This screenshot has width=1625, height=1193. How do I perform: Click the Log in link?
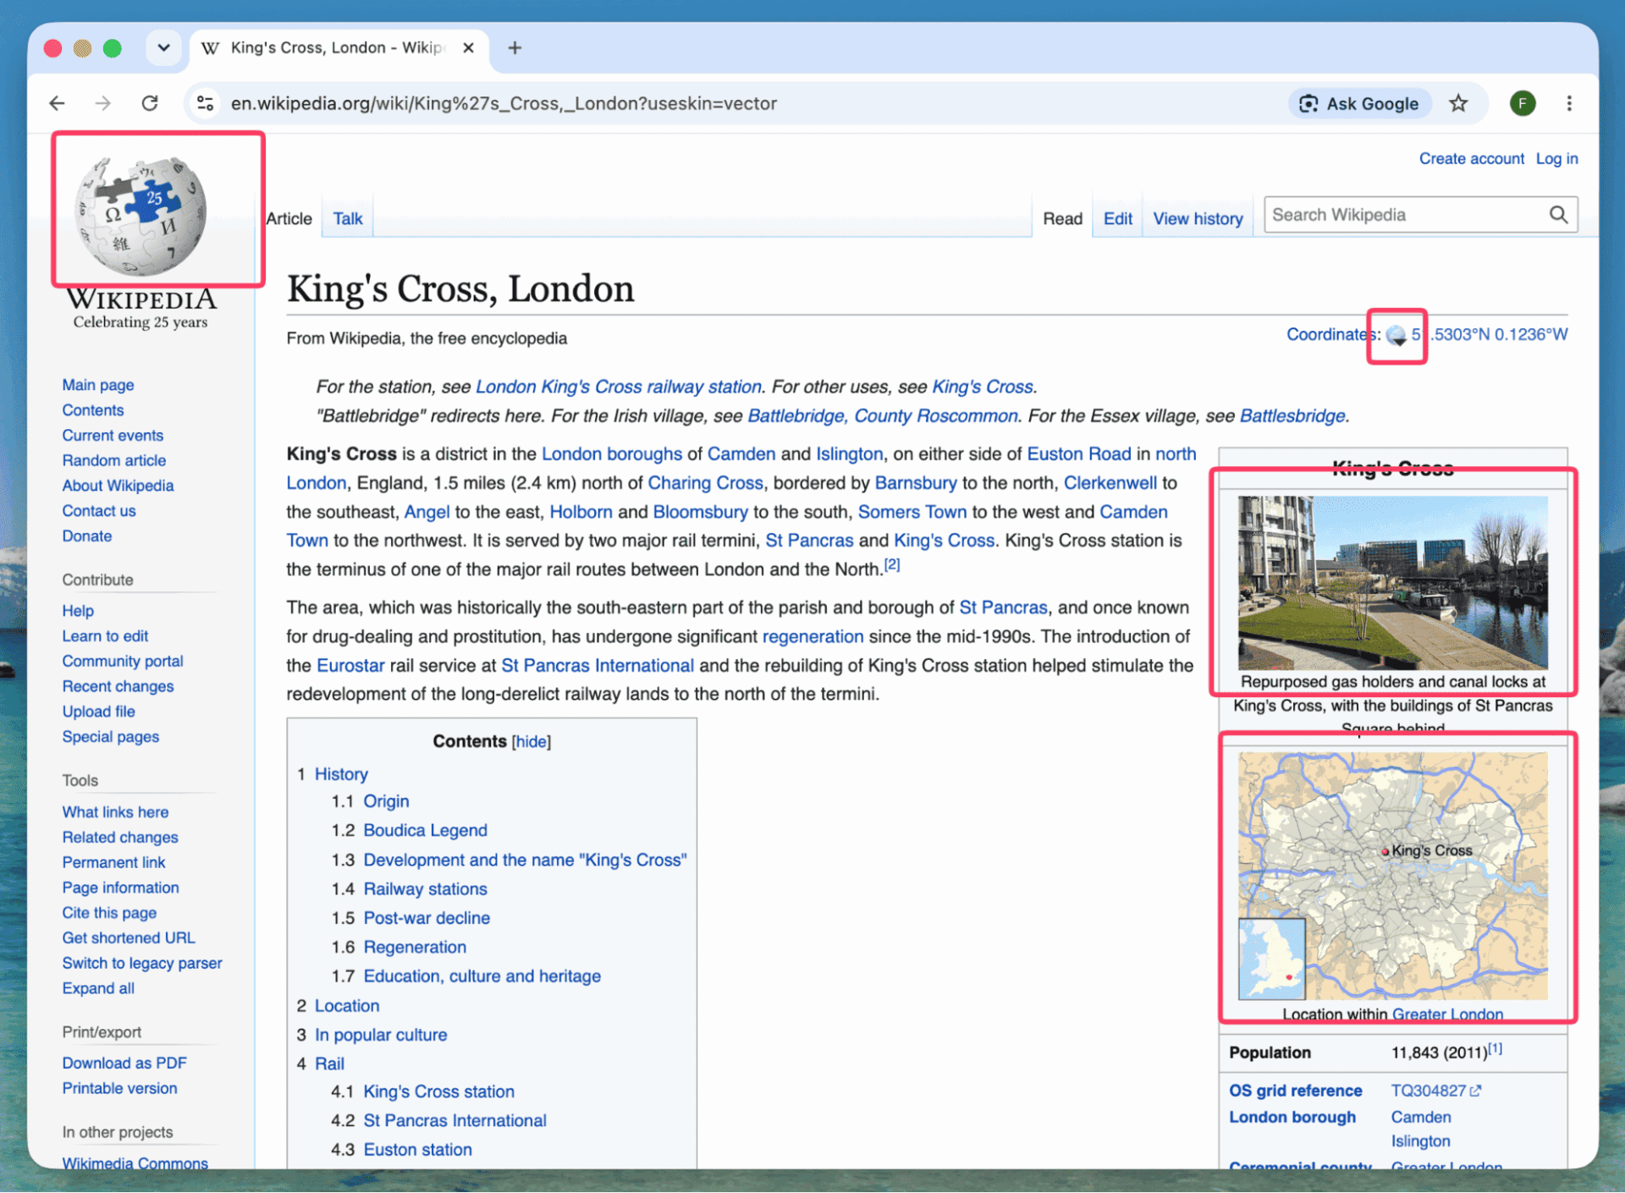[x=1556, y=158]
